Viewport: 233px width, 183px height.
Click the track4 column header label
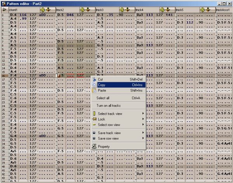pos(140,10)
